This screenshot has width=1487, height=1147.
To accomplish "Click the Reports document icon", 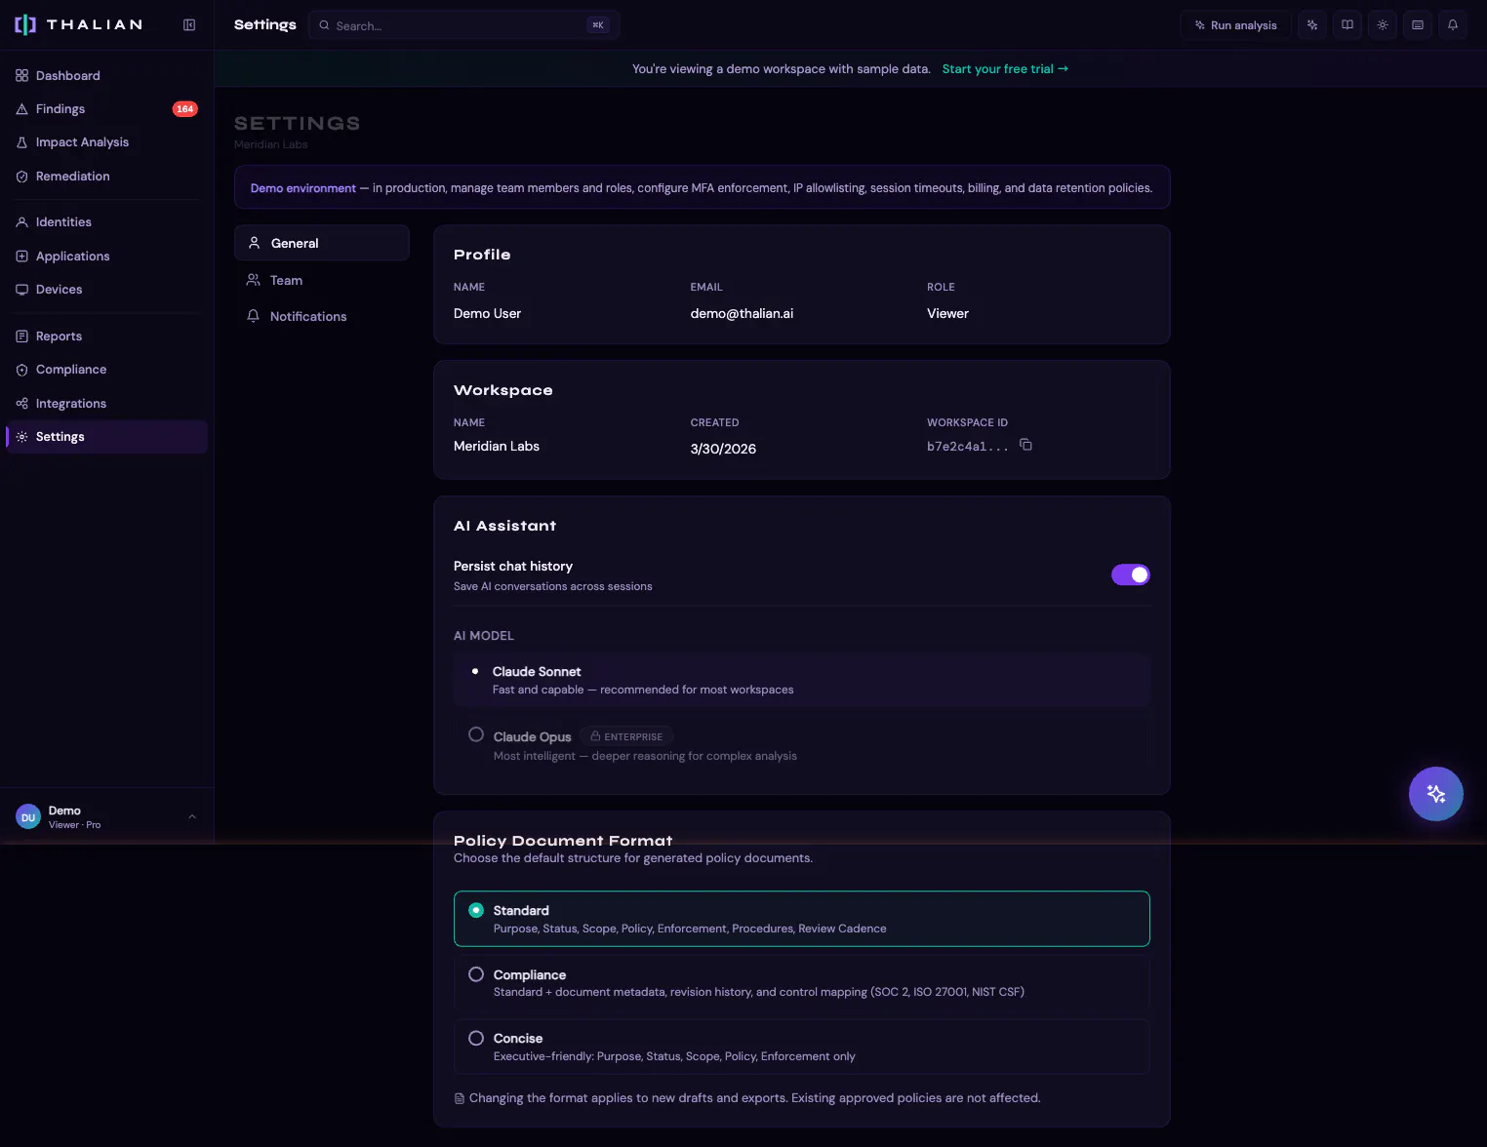I will click(x=21, y=336).
